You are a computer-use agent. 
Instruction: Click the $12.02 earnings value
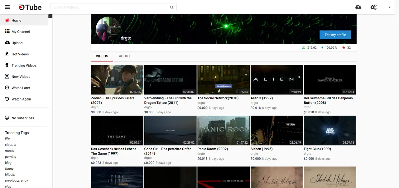pos(312,48)
